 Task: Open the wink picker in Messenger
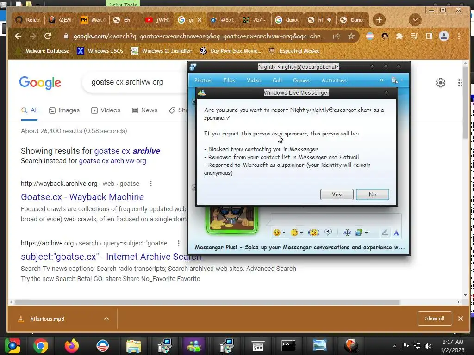pyautogui.click(x=294, y=233)
